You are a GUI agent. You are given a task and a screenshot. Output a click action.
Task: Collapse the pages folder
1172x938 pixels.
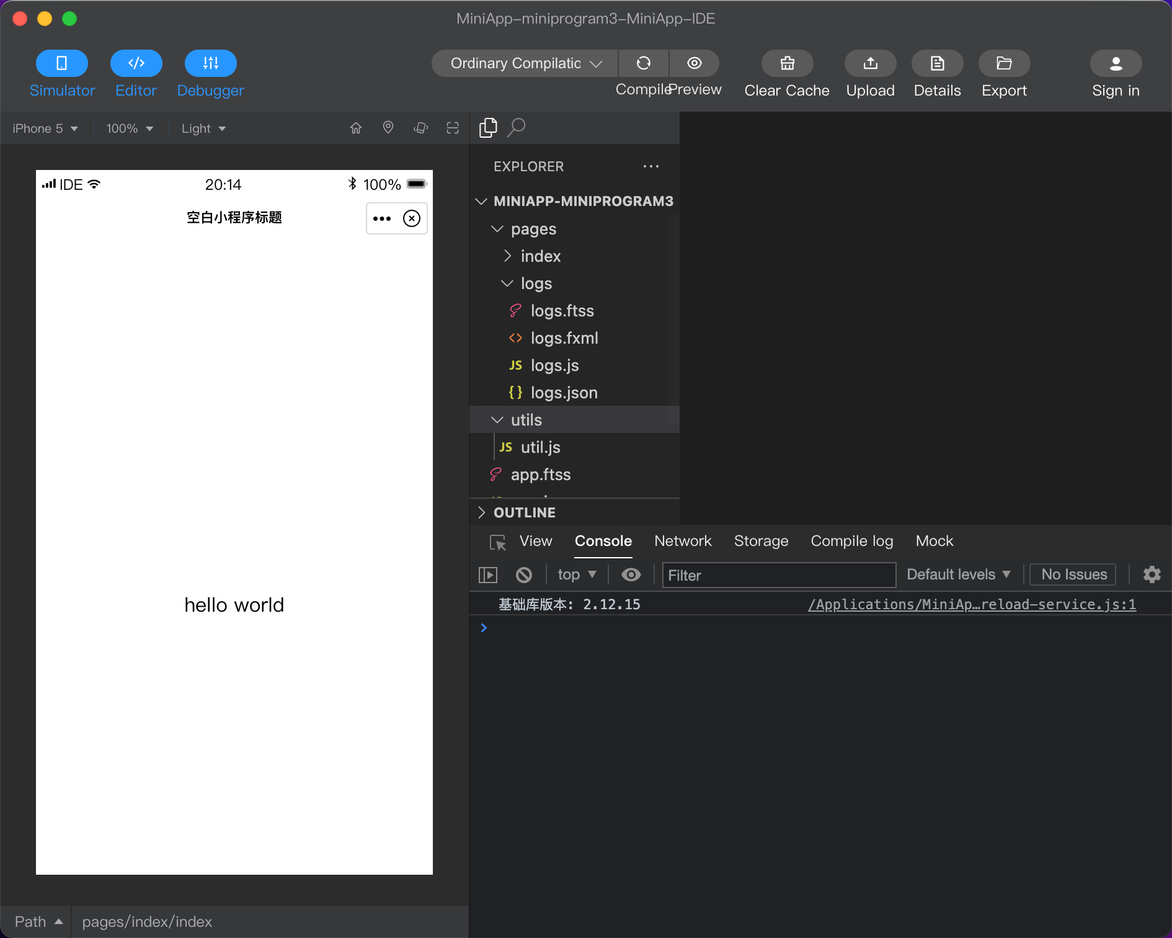click(574, 229)
